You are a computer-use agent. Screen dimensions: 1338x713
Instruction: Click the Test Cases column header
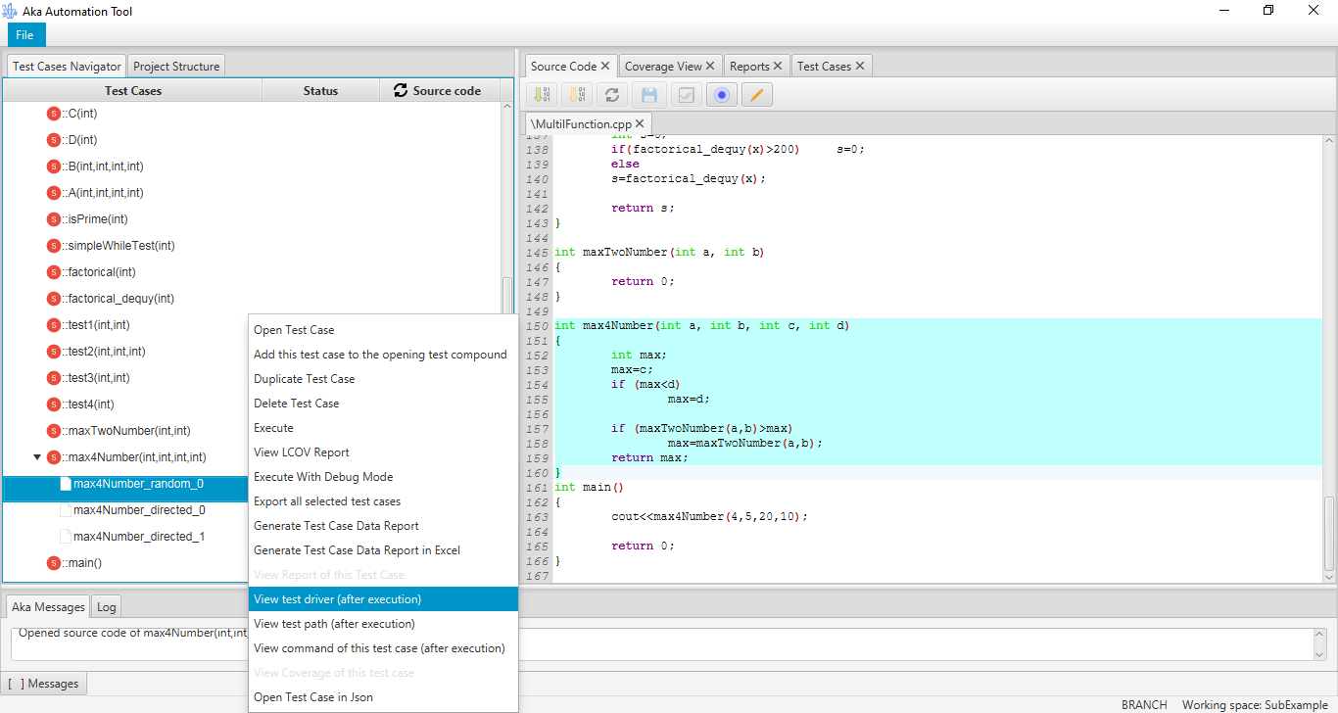coord(133,91)
